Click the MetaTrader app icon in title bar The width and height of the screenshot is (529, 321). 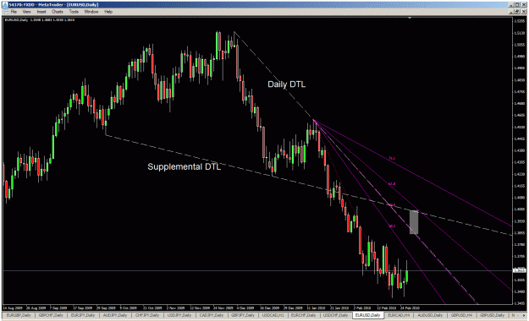[4, 5]
